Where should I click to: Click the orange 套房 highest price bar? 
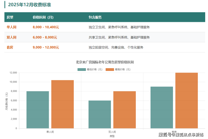pyautogui.click(x=186, y=100)
